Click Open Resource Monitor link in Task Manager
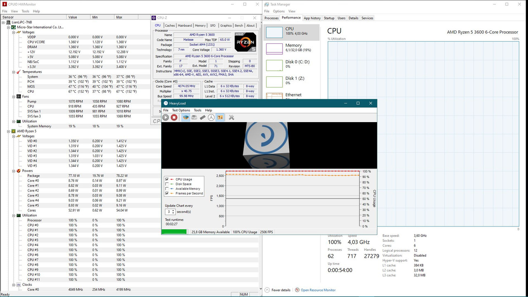528x297 pixels. pyautogui.click(x=318, y=290)
